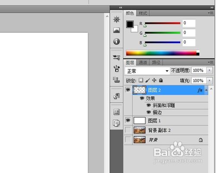
Task: Open the Tool Presets panel icon
Action: (x=117, y=57)
